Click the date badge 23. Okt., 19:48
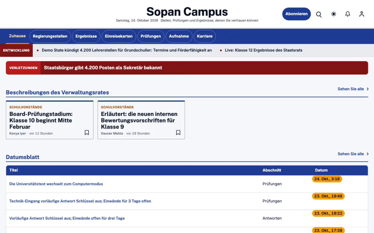The width and height of the screenshot is (374, 233). [328, 196]
